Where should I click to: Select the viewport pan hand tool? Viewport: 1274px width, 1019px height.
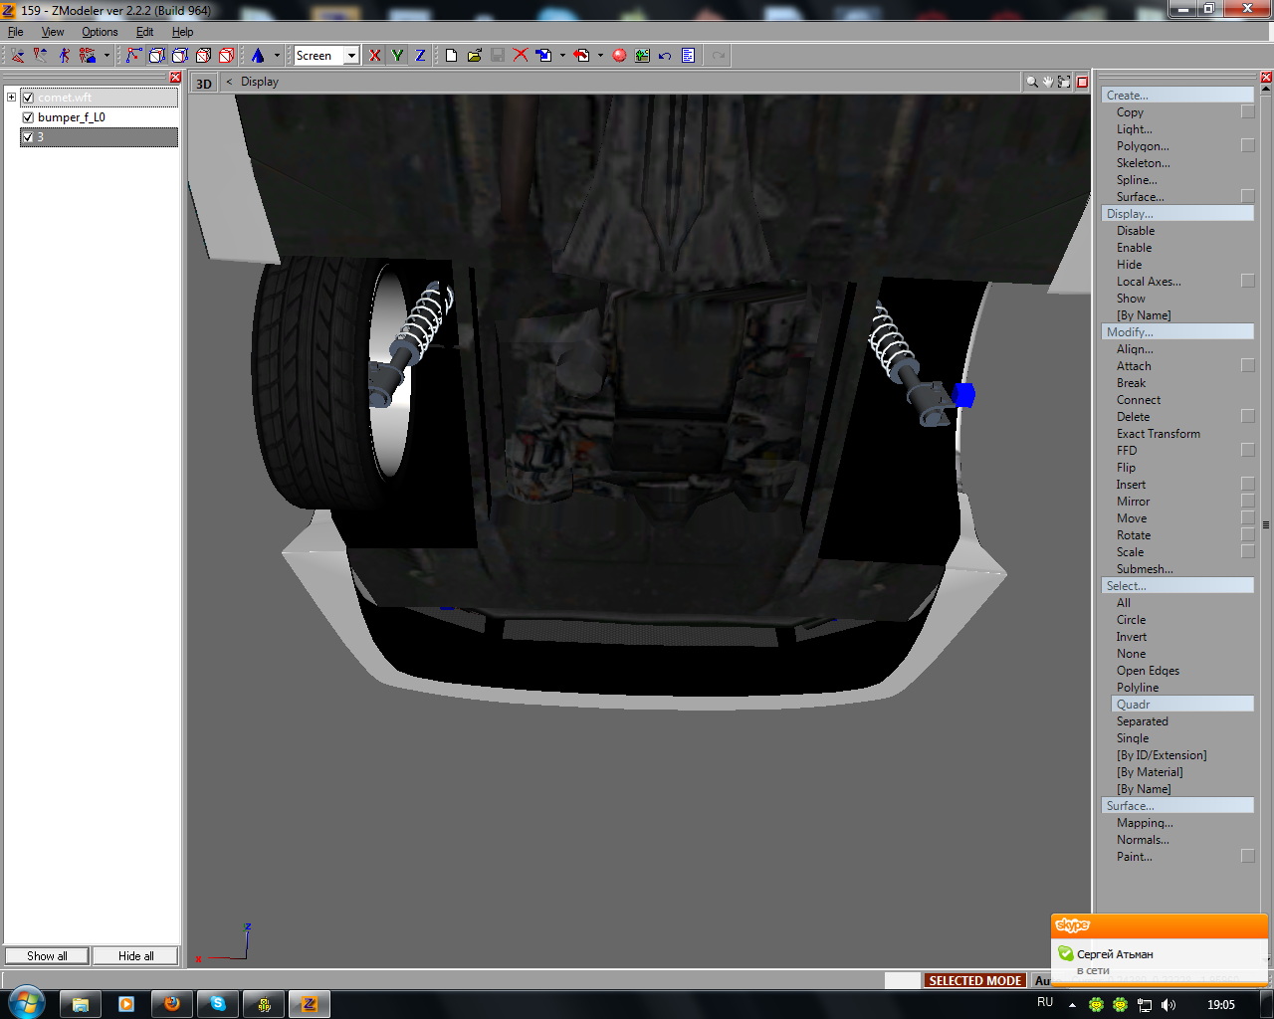(1048, 83)
